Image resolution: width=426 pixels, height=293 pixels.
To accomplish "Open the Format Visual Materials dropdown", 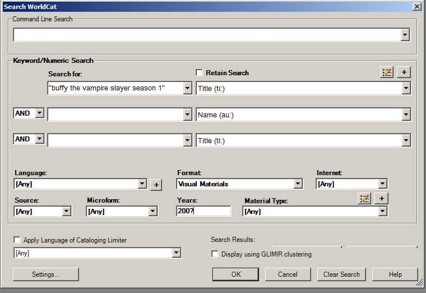I will (x=298, y=184).
